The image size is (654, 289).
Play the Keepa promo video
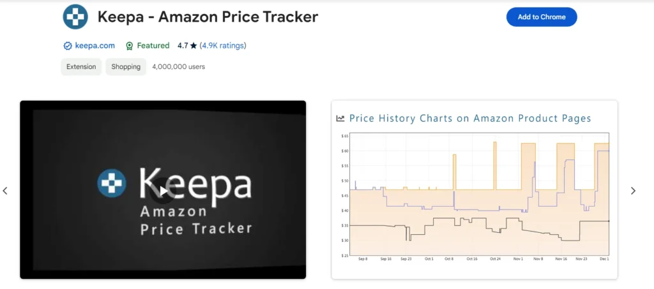[163, 189]
